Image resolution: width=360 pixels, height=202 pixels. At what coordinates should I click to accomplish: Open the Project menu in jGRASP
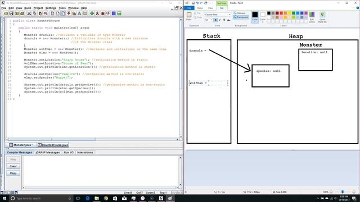(38, 8)
